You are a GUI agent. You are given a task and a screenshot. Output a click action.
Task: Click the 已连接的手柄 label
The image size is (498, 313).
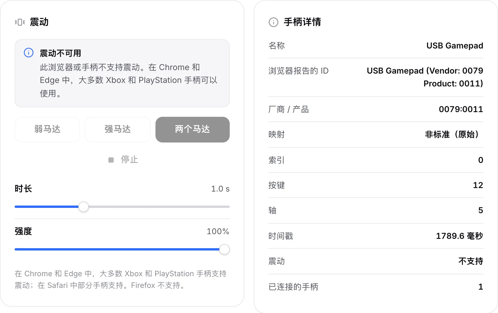click(293, 287)
